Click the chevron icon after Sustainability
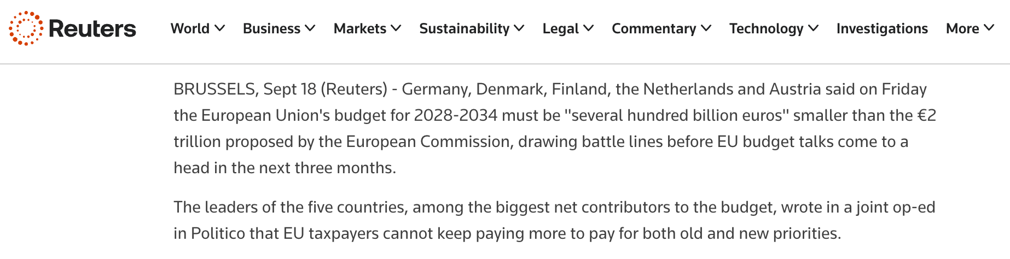The width and height of the screenshot is (1010, 259). [x=519, y=28]
